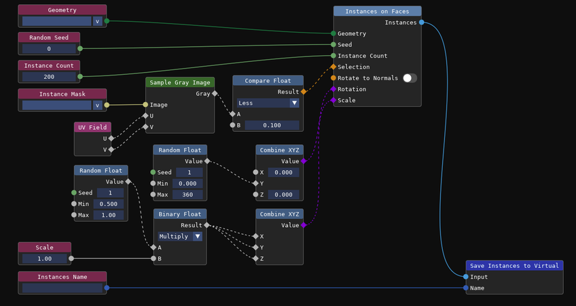This screenshot has height=306, width=576.
Task: Select the UV Field node header
Action: [92, 127]
